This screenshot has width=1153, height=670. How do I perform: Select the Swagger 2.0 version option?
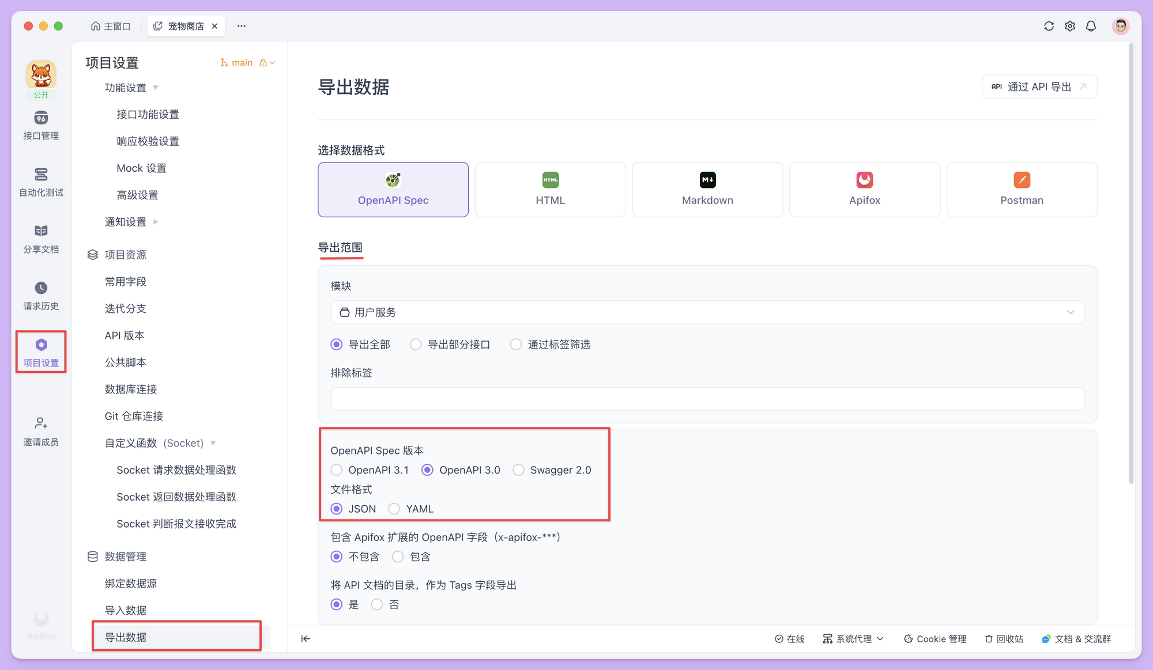point(518,470)
